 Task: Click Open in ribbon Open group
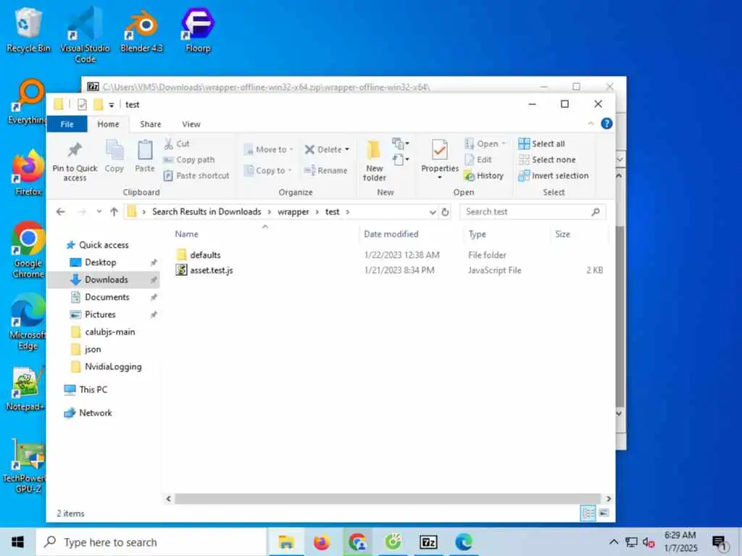485,144
